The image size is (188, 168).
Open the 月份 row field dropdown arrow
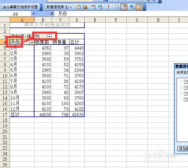pyautogui.click(x=32, y=42)
